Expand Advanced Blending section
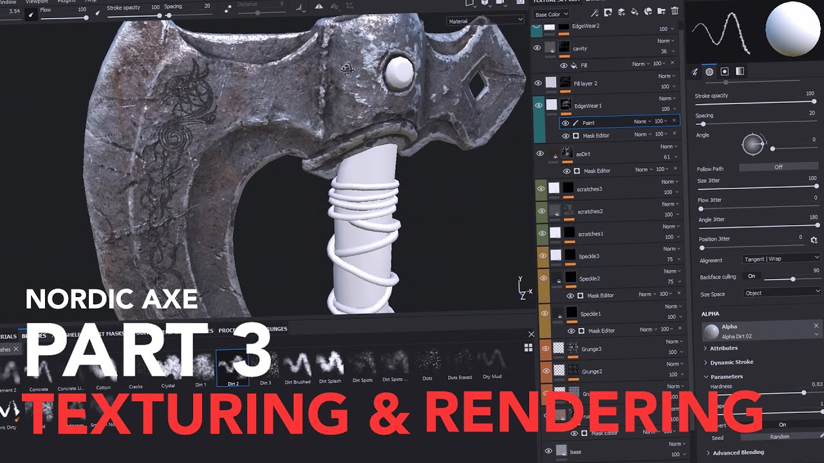This screenshot has width=824, height=463. 735,453
